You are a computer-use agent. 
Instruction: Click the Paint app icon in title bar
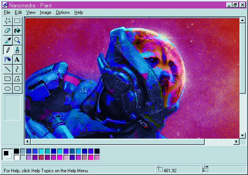pos(5,5)
